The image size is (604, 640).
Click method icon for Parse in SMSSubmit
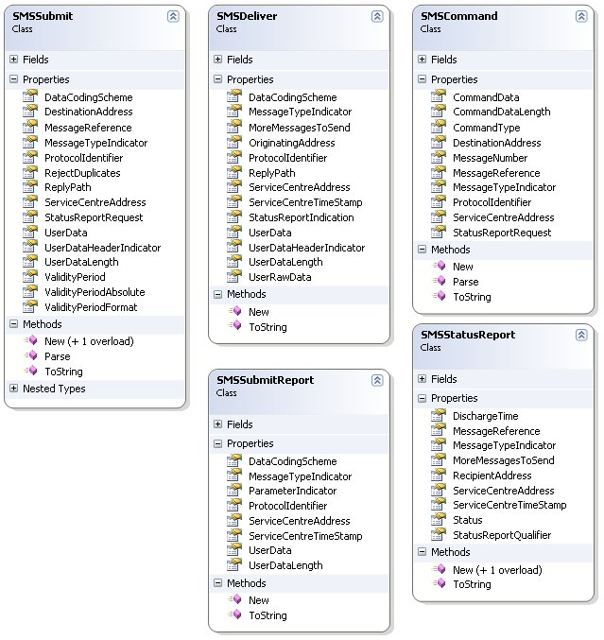tap(31, 355)
